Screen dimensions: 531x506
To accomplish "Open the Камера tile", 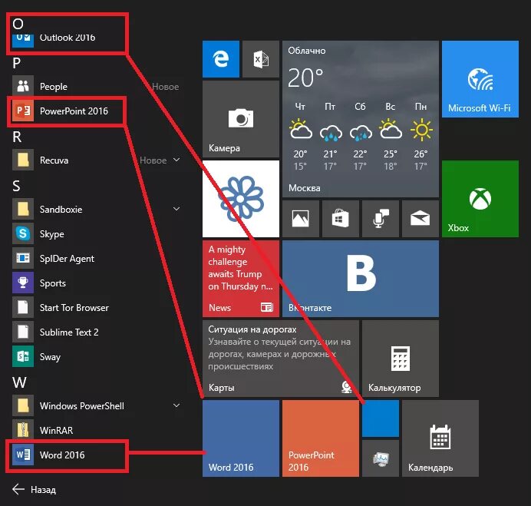I will [241, 119].
